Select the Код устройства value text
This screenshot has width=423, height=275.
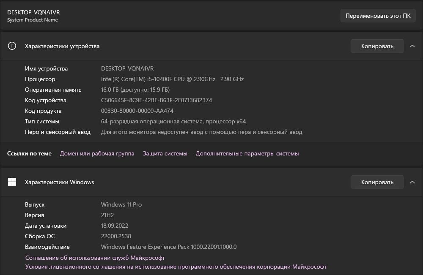tap(156, 100)
